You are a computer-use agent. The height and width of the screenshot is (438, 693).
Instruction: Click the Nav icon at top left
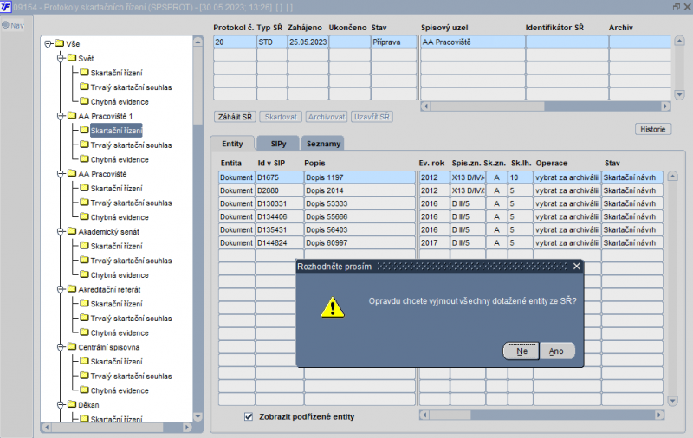[5, 24]
